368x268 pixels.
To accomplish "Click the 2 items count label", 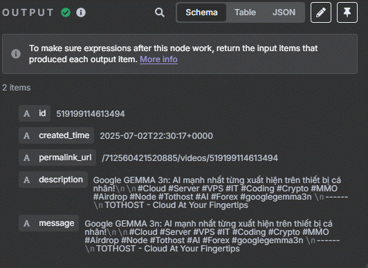I will tap(17, 88).
